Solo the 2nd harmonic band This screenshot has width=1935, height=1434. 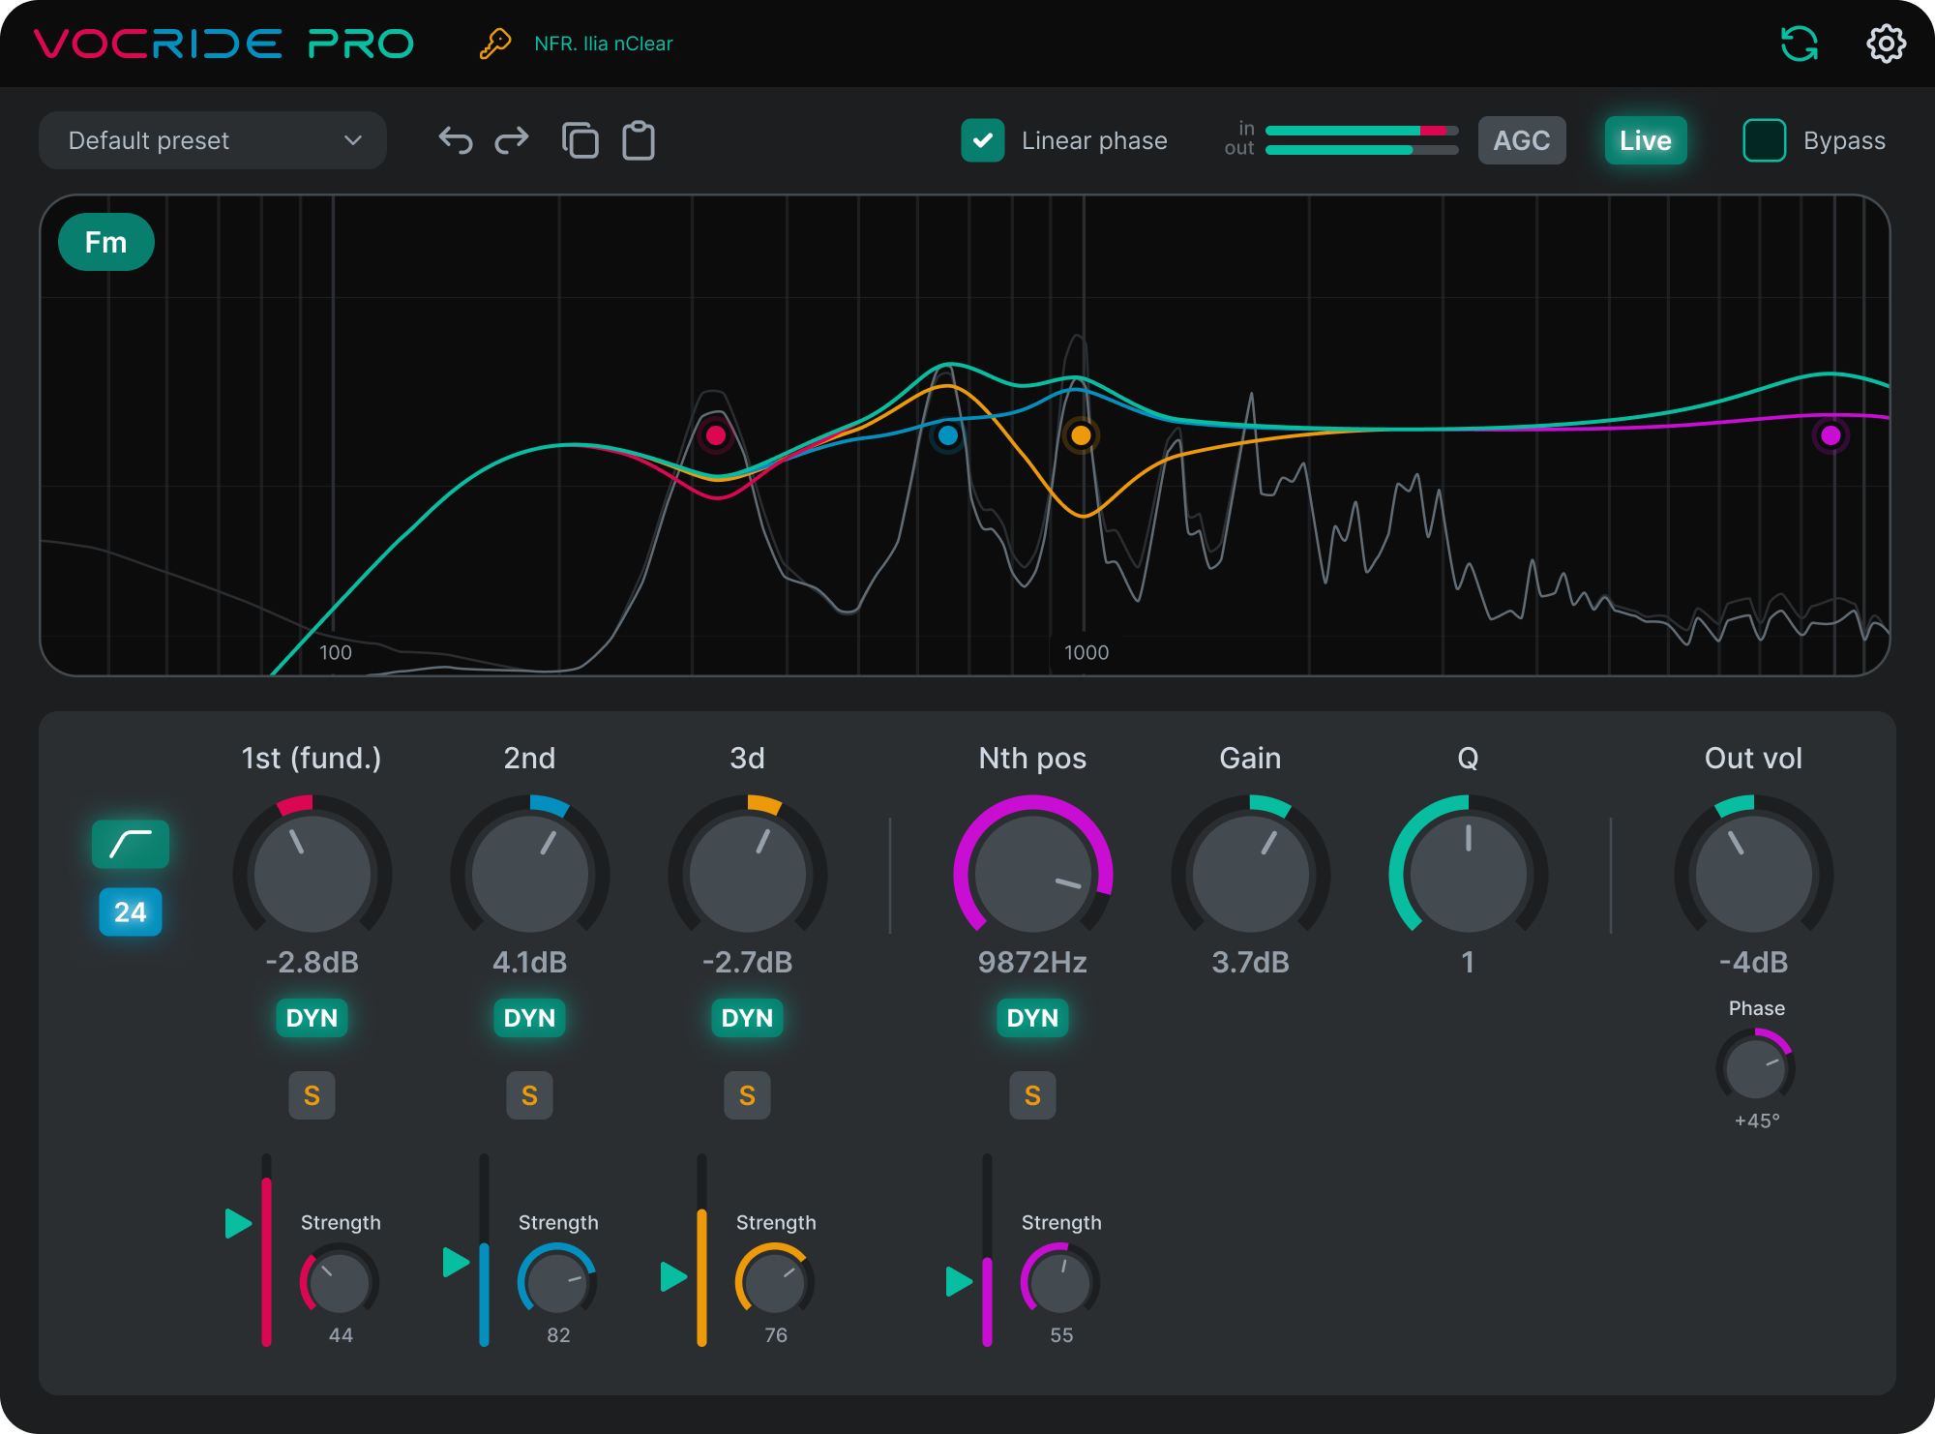529,1095
